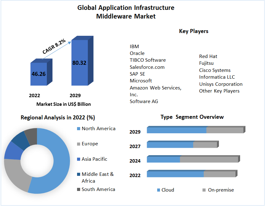This screenshot has width=266, height=207.
Task: Click the CAGR 8.2% growth label
Action: [x=54, y=46]
